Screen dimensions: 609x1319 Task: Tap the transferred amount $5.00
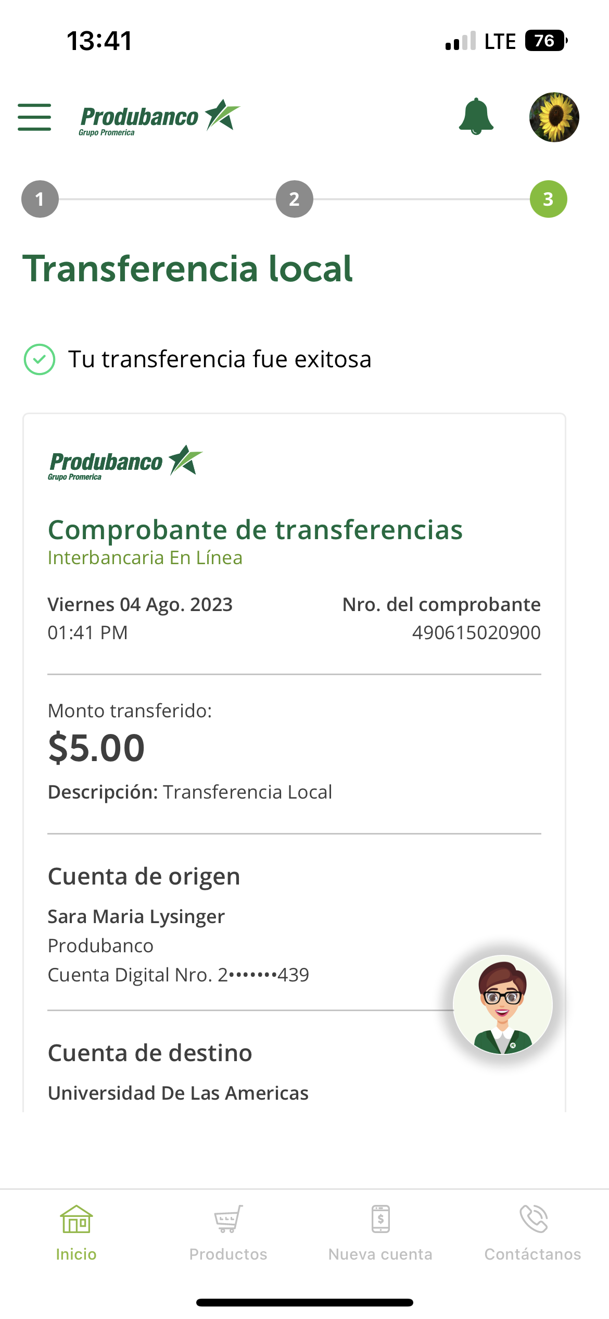[96, 748]
